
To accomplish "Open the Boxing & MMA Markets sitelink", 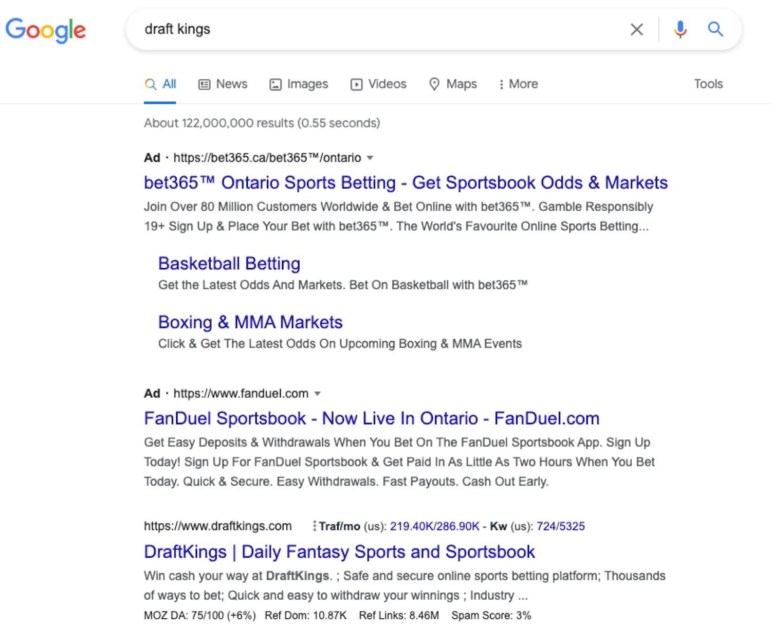I will [250, 322].
